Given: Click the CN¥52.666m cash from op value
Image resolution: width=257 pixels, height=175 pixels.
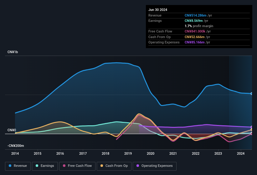Looking at the screenshot, I should 195,37.
